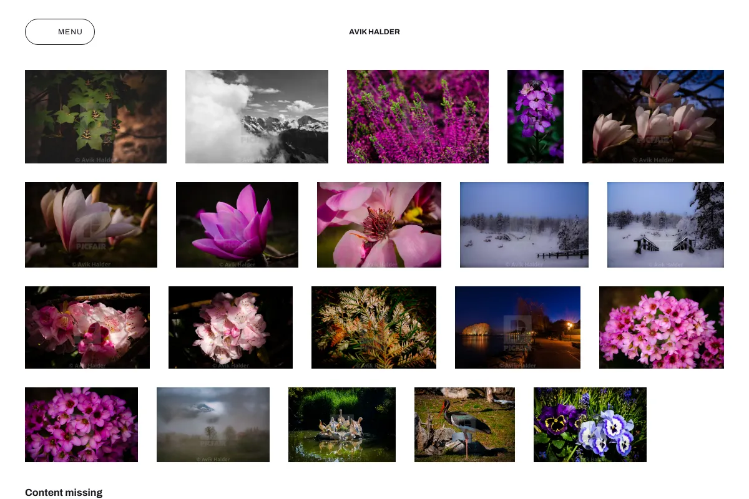Open the snow-covered bridge and pine photo

tap(665, 225)
